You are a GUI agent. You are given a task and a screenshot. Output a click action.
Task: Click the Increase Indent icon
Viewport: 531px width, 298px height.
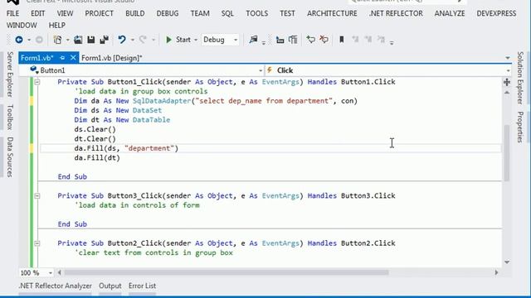tap(293, 40)
